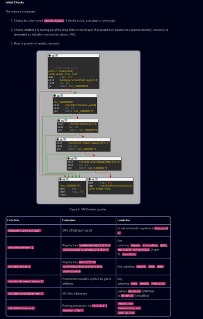
Task: Select checkVmProcesses() in the table's Function column
Action: [x=21, y=308]
